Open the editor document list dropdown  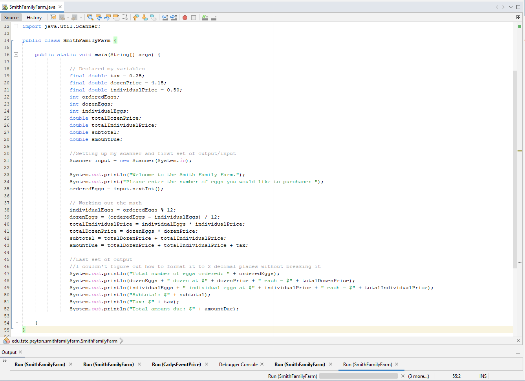click(511, 7)
